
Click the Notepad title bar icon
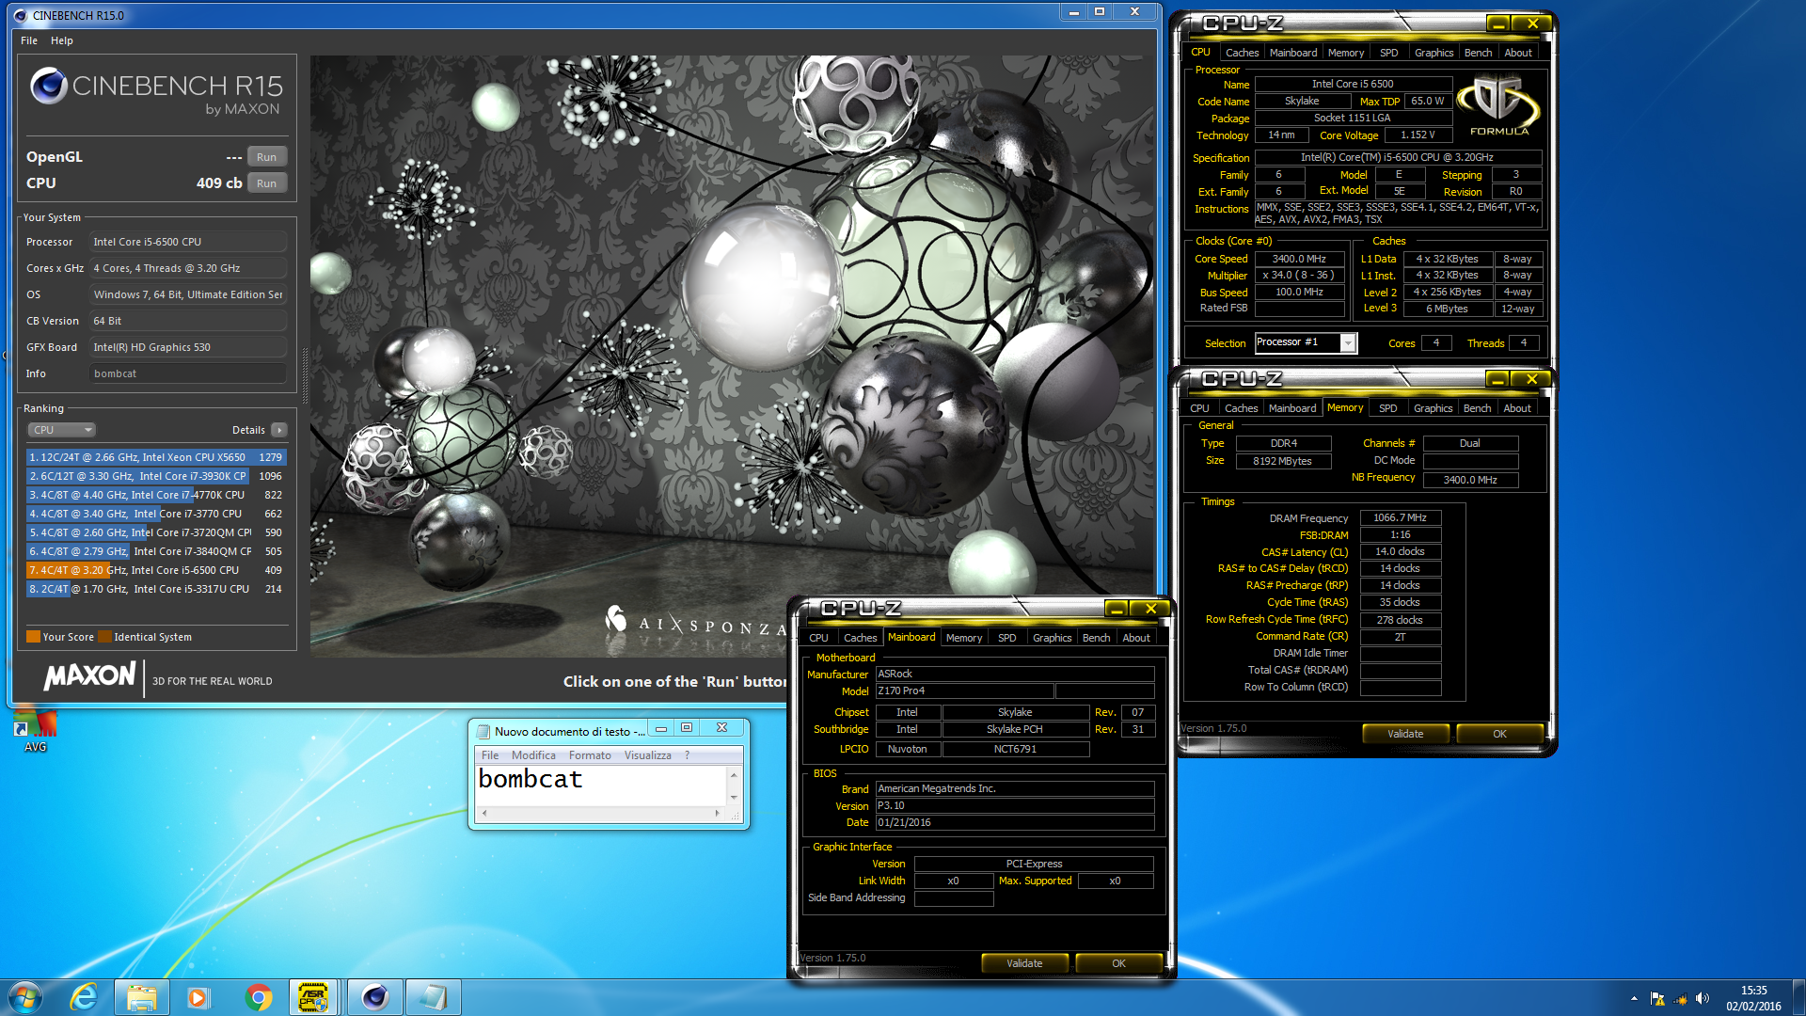point(483,731)
